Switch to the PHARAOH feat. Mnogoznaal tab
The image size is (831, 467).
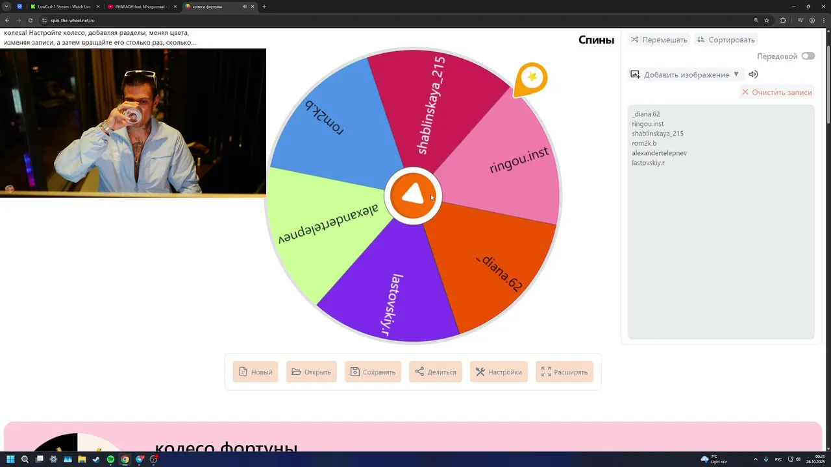(142, 6)
